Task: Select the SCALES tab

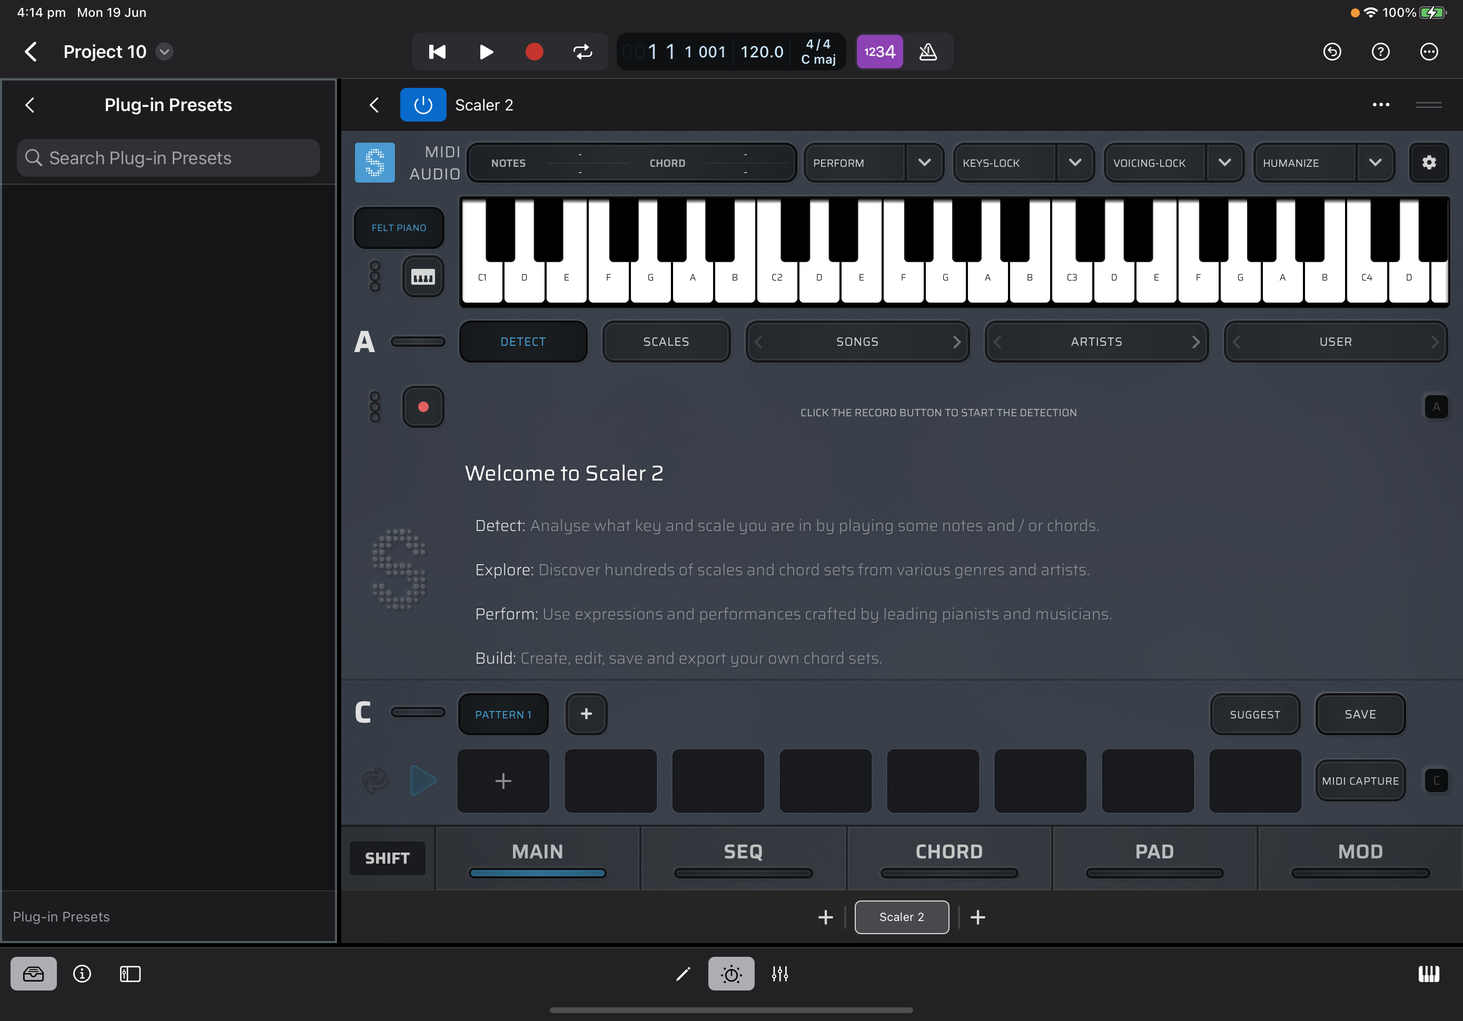Action: click(666, 342)
